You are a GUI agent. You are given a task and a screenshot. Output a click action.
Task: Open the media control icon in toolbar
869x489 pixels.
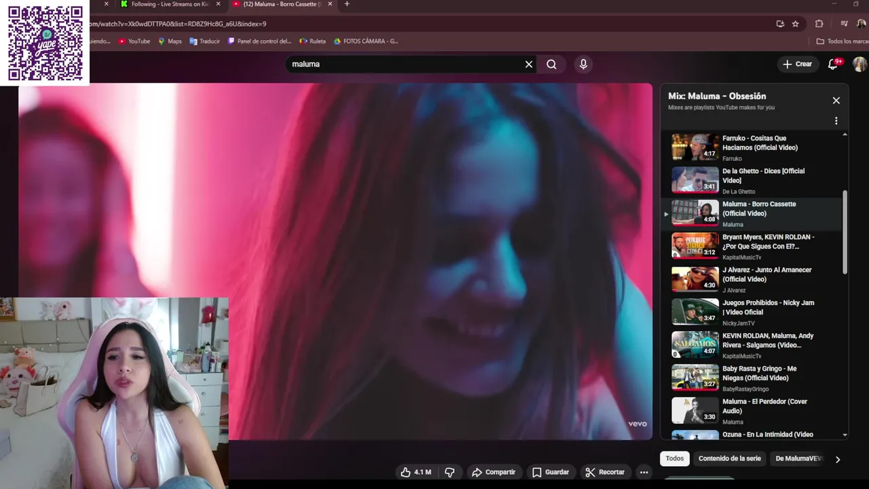[x=844, y=24]
